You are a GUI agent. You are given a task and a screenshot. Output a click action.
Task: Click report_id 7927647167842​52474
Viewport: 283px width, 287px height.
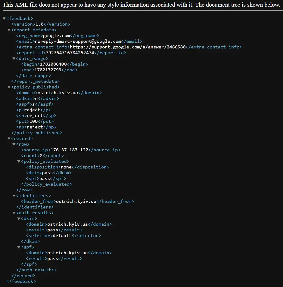click(x=70, y=53)
